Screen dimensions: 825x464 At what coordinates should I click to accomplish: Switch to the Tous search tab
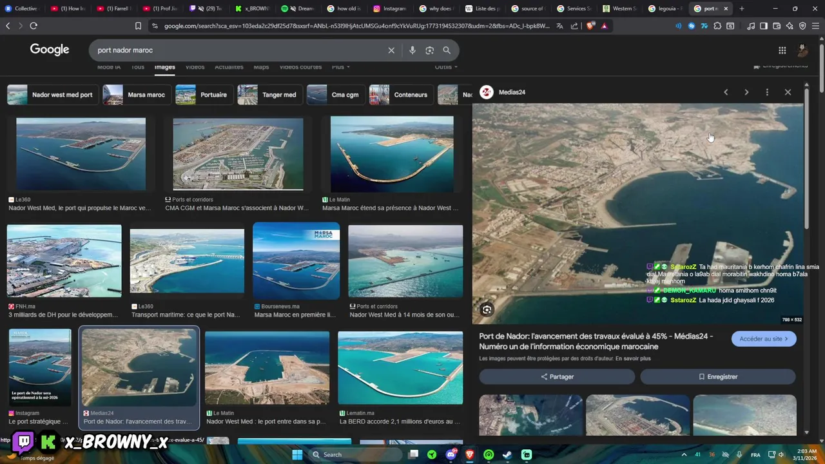tap(137, 67)
